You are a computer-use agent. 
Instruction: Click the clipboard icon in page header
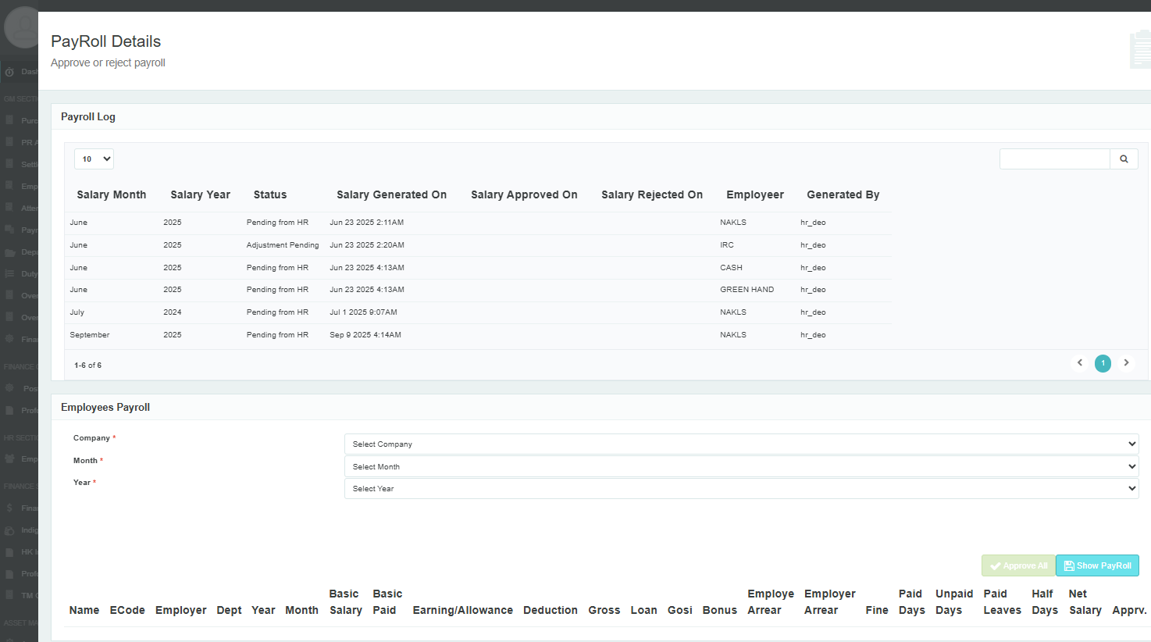click(x=1140, y=50)
